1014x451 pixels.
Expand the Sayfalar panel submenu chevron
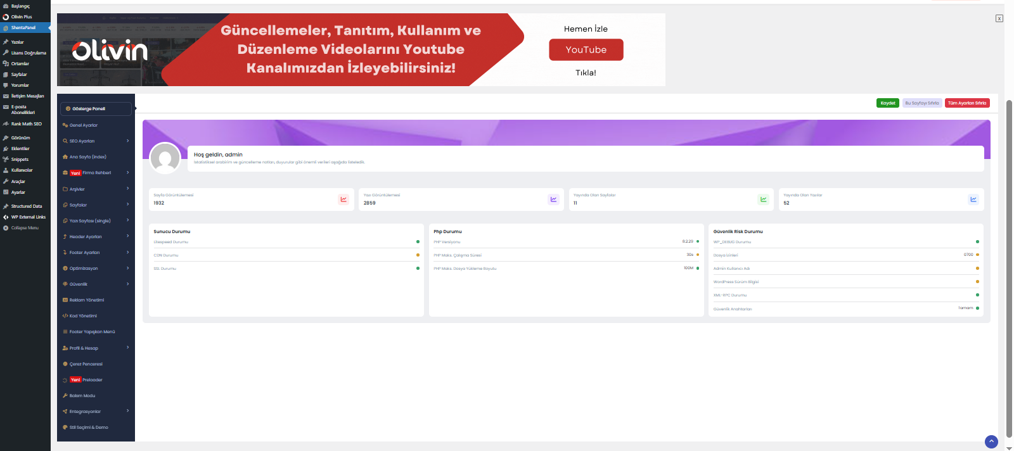(128, 204)
